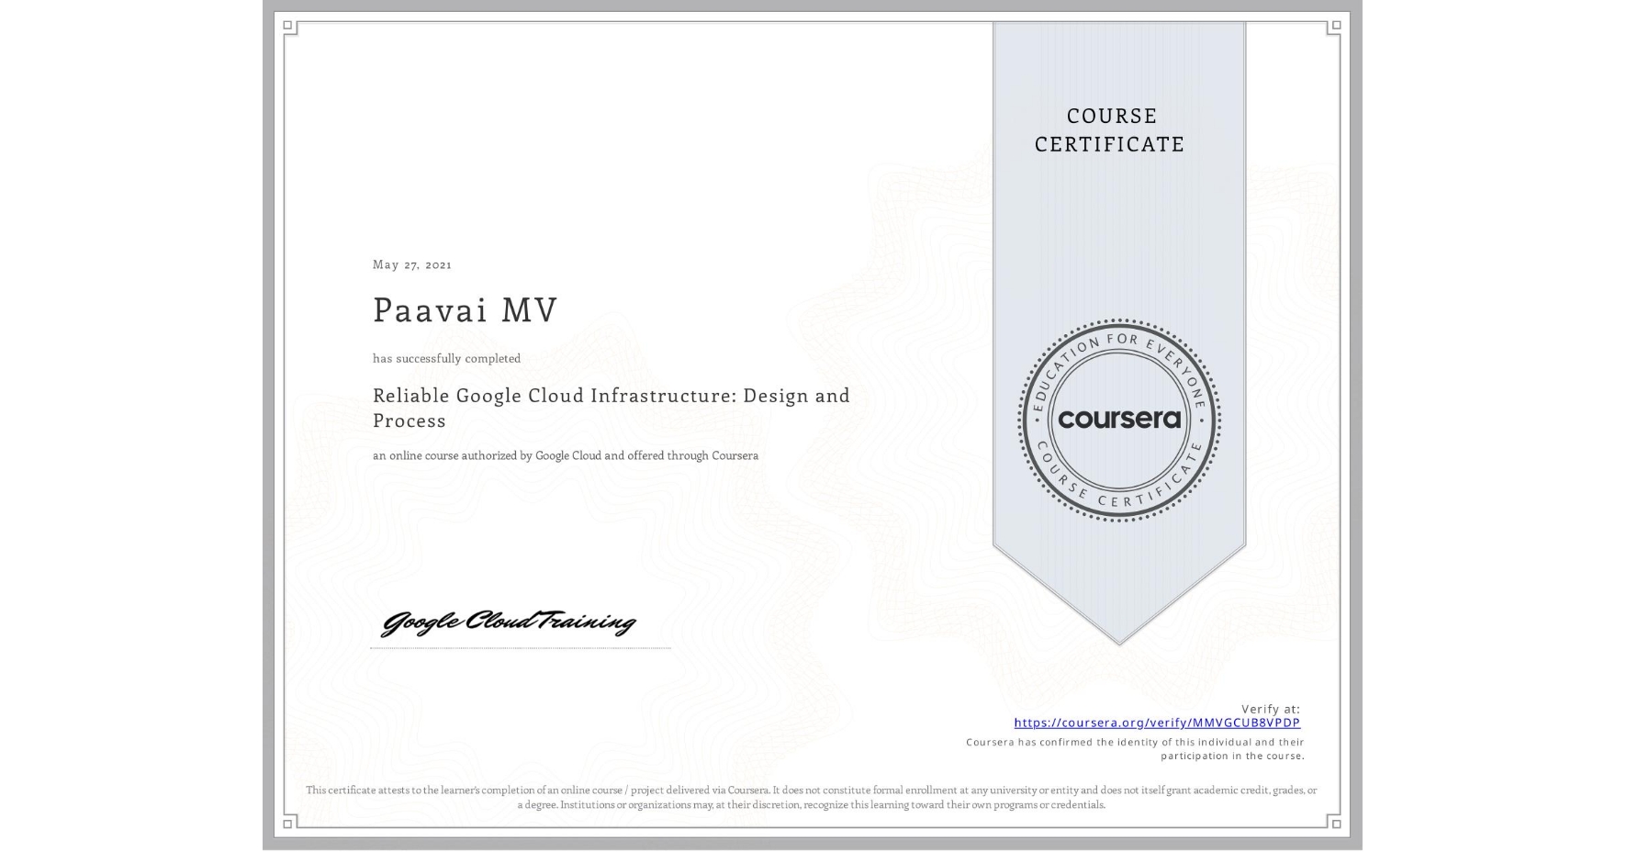Click the date 'May 27, 2021'
This screenshot has width=1627, height=852.
coord(412,264)
